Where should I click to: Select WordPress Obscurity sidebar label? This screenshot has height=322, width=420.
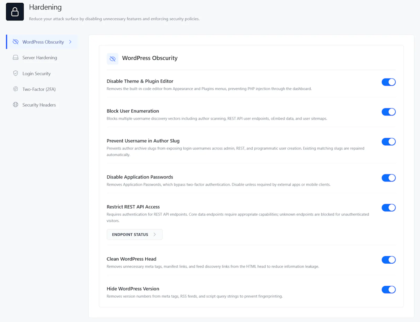click(x=43, y=42)
